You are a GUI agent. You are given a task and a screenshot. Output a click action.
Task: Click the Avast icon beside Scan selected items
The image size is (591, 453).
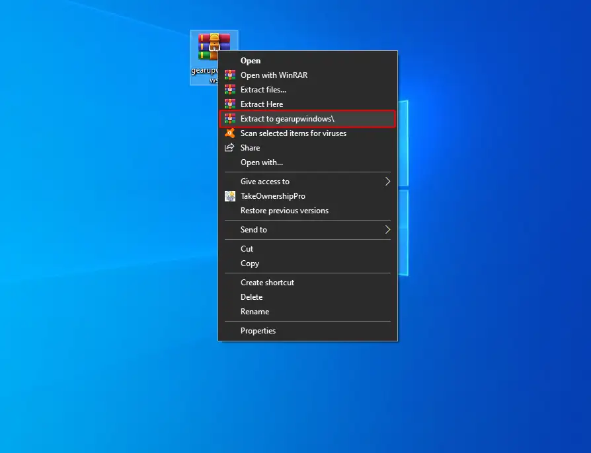pyautogui.click(x=230, y=133)
